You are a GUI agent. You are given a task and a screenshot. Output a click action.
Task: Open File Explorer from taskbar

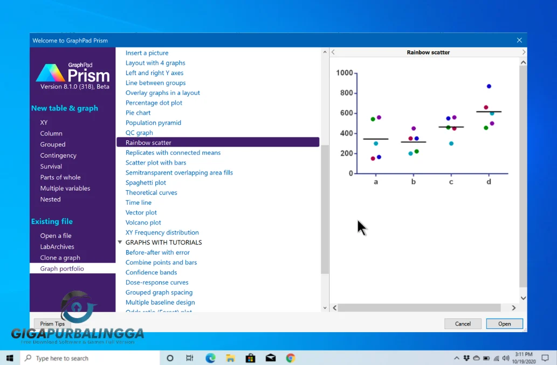[230, 358]
